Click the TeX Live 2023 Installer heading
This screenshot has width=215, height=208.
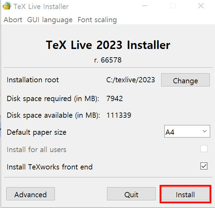point(108,45)
